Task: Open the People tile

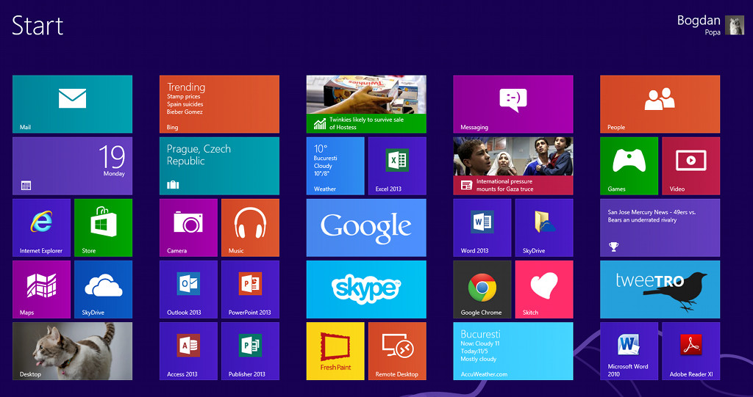Action: (x=660, y=104)
